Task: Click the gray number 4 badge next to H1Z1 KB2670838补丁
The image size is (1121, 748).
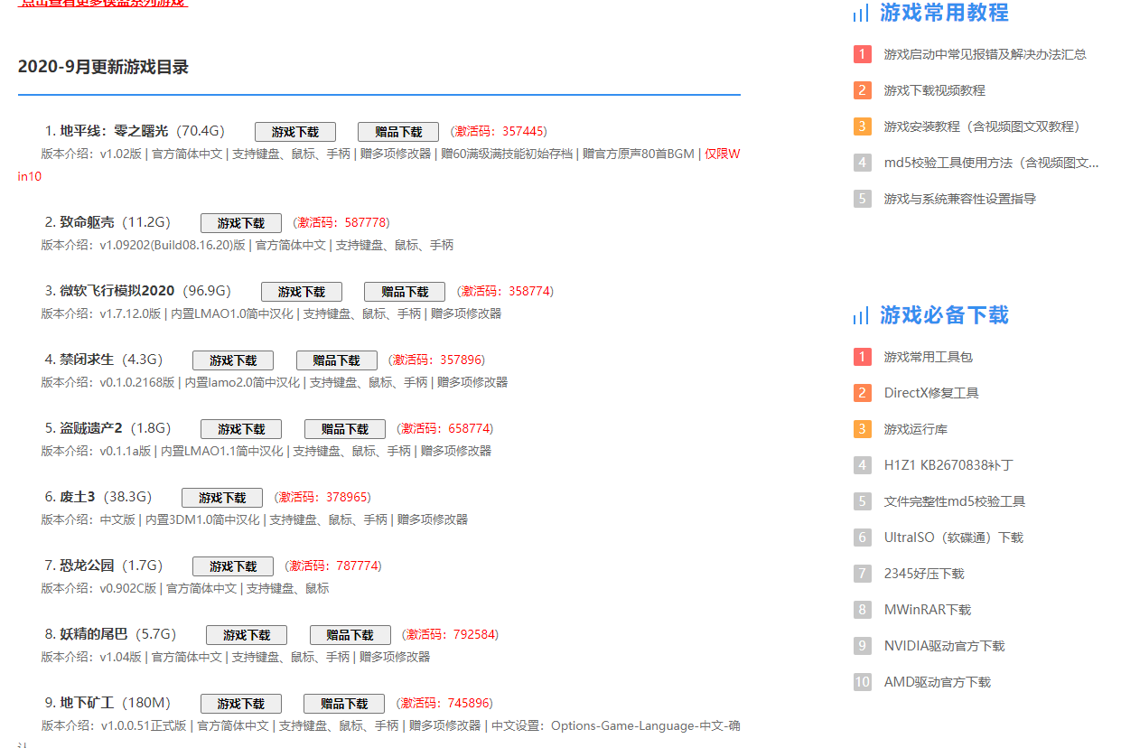Action: [x=862, y=464]
